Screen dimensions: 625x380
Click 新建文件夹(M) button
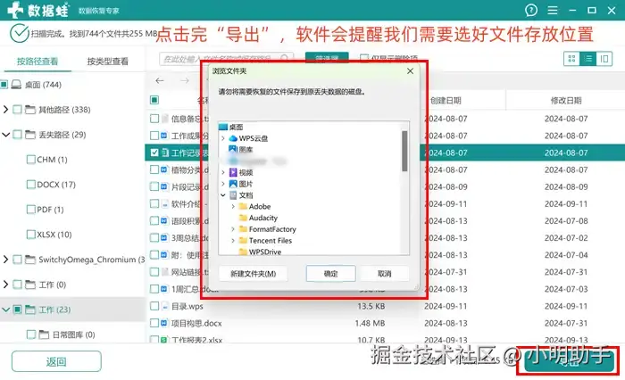(253, 274)
